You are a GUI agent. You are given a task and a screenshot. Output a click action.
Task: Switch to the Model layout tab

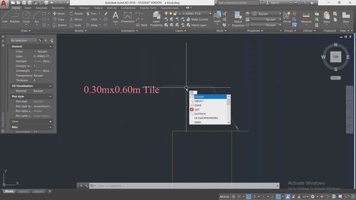9,191
